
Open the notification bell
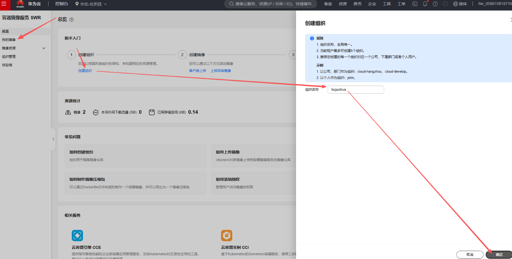[x=425, y=4]
